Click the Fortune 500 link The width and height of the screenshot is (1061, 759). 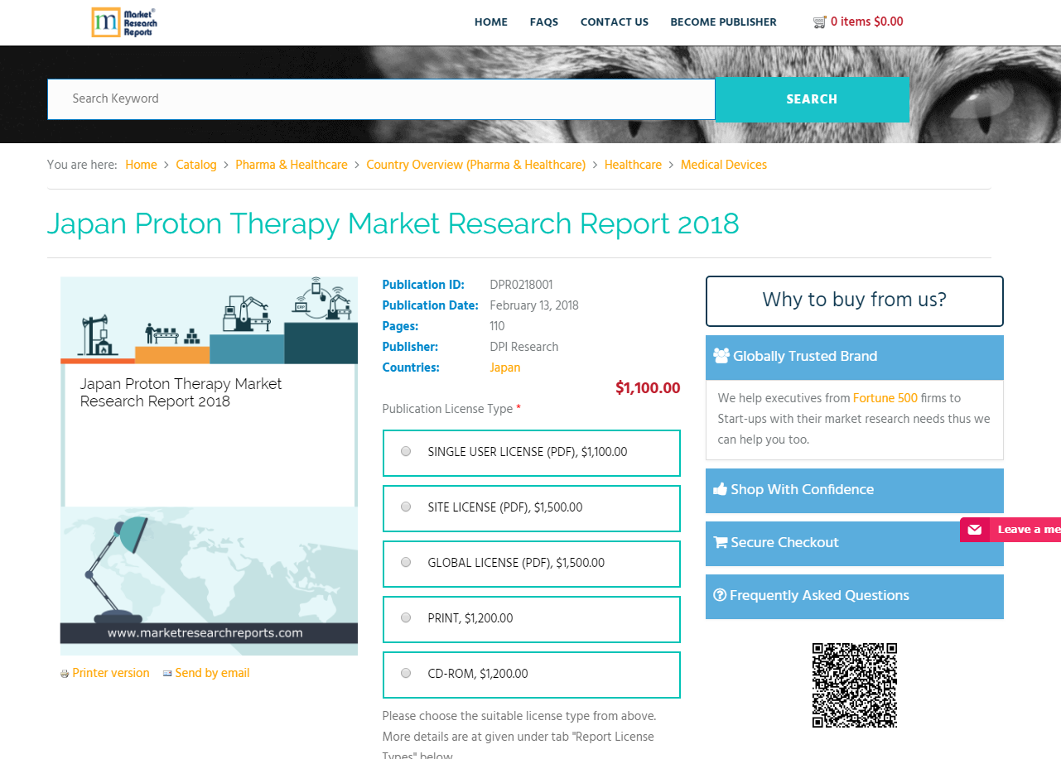885,398
